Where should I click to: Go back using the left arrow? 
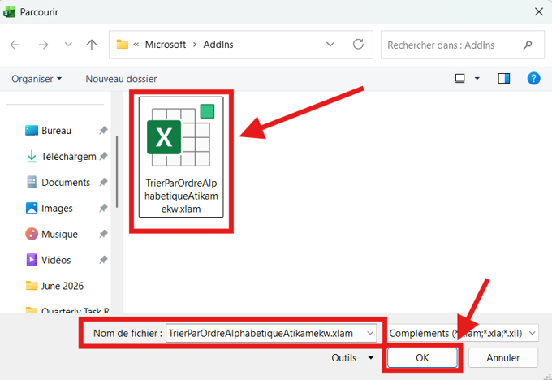click(x=15, y=45)
